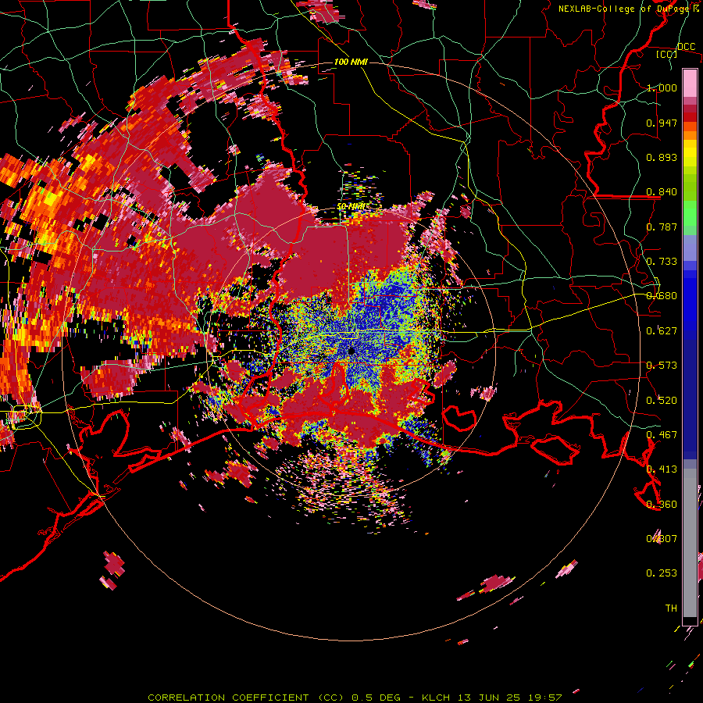Viewport: 703px width, 703px height.
Task: Click the KLCH radar site black dot
Action: click(351, 351)
